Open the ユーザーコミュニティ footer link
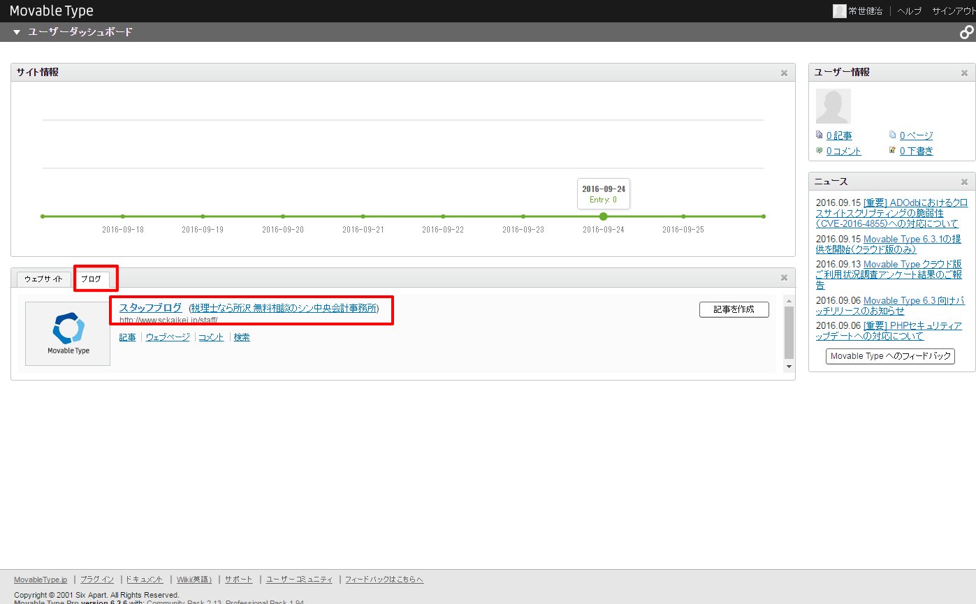Image resolution: width=976 pixels, height=604 pixels. [299, 580]
